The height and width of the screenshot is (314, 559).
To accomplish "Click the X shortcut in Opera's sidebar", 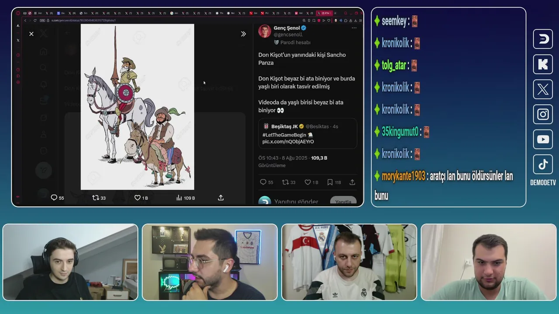I will [18, 40].
